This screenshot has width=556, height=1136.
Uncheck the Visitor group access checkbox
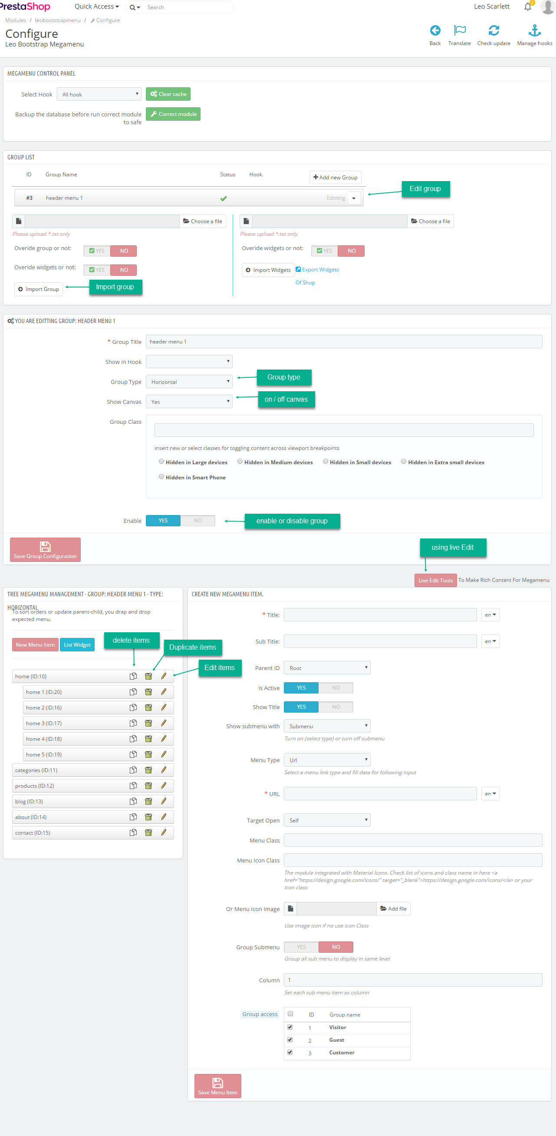point(290,1027)
